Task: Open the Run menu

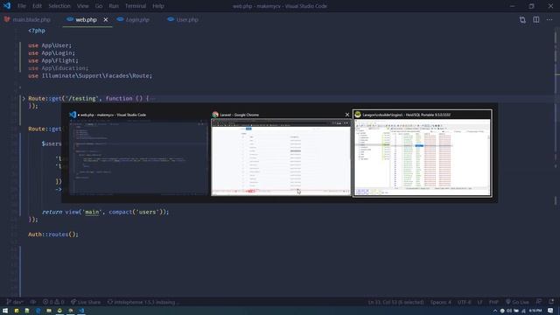Action: click(x=114, y=6)
